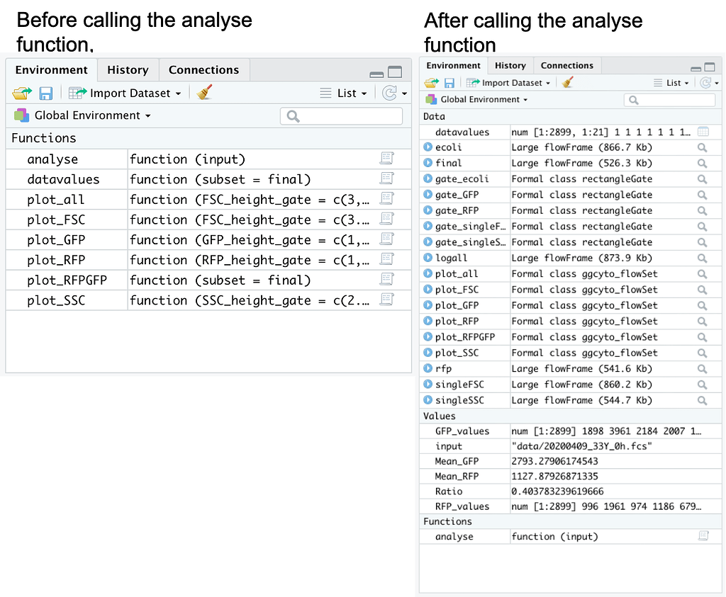The width and height of the screenshot is (726, 597).
Task: Click the open workspace folder icon
Action: pos(21,93)
